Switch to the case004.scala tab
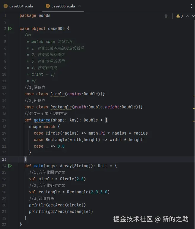This screenshot has height=229, width=195. [x=21, y=6]
